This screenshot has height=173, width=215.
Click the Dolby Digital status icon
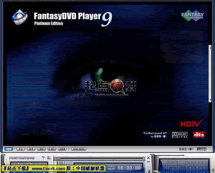[202, 149]
